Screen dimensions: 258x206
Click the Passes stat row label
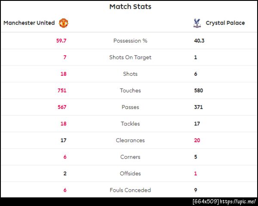tap(130, 107)
